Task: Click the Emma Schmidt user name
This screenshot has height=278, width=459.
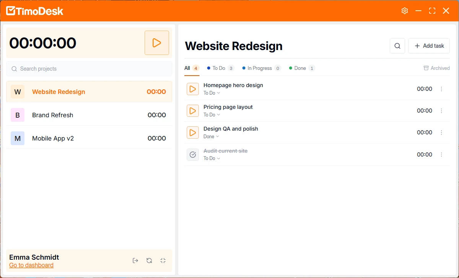Action: tap(34, 257)
